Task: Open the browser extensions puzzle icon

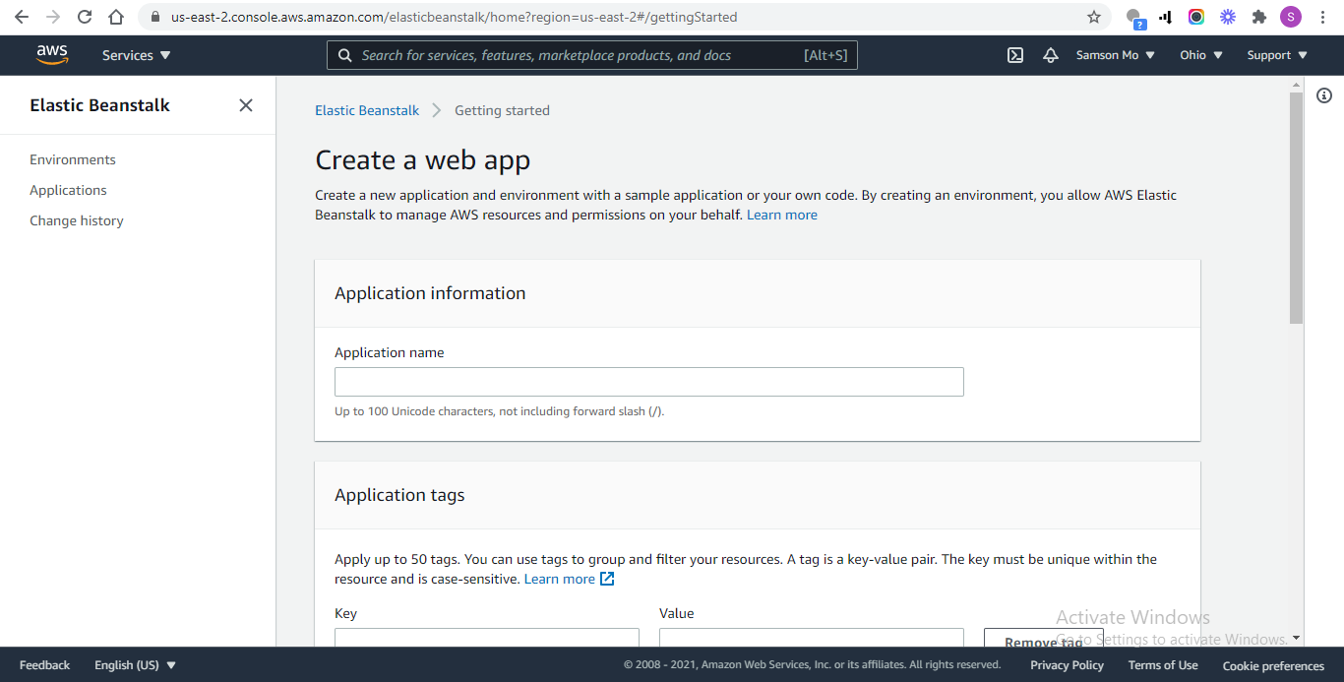Action: (1258, 17)
